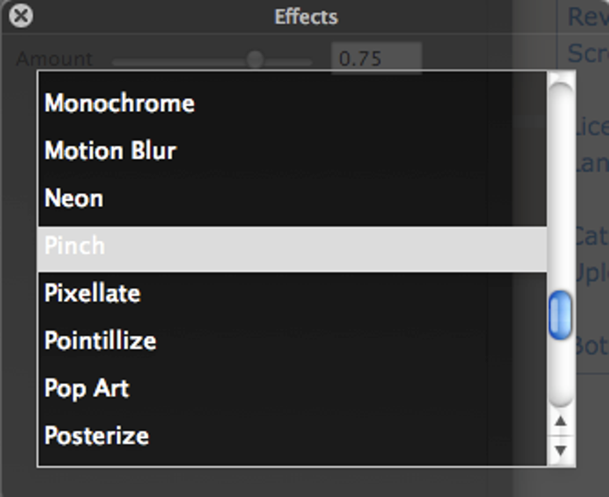Open the partially visible Scr link
The width and height of the screenshot is (609, 497).
pos(588,53)
